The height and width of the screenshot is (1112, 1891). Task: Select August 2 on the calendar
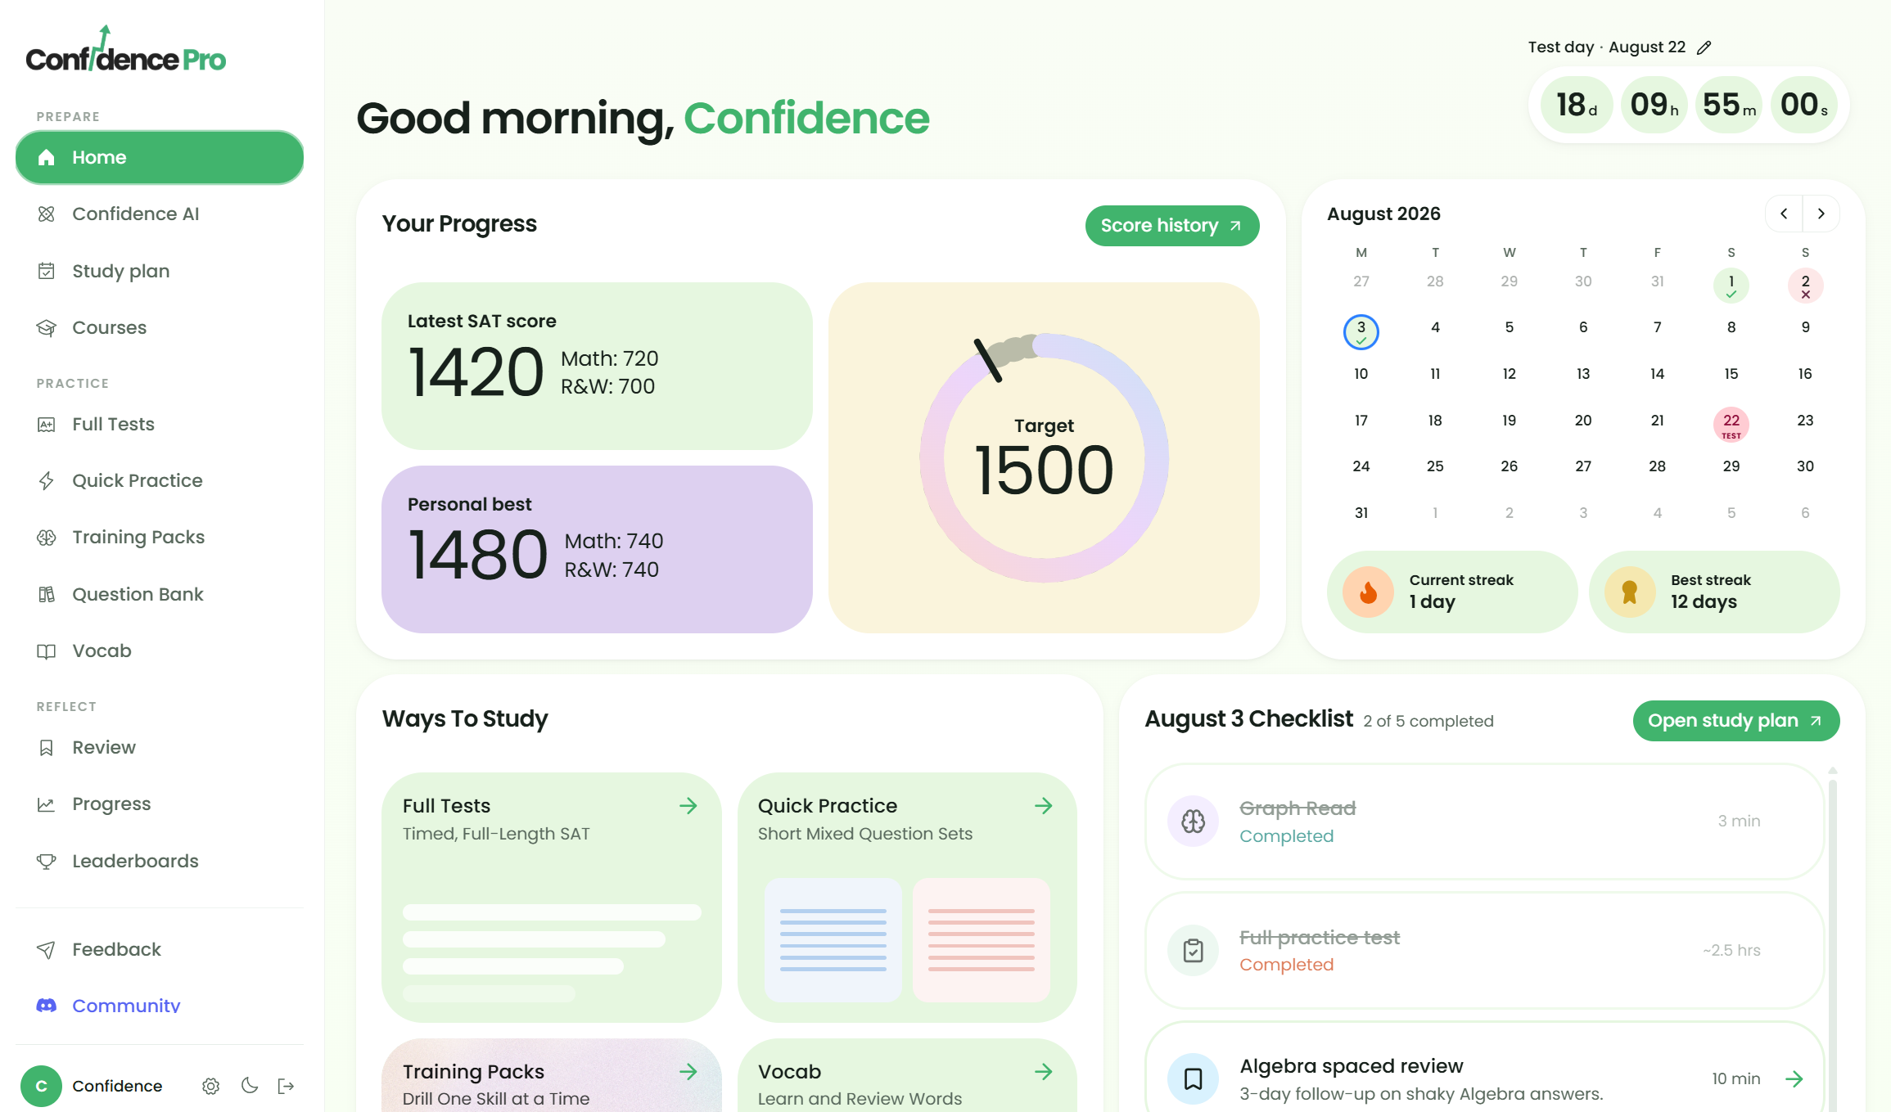tap(1805, 285)
